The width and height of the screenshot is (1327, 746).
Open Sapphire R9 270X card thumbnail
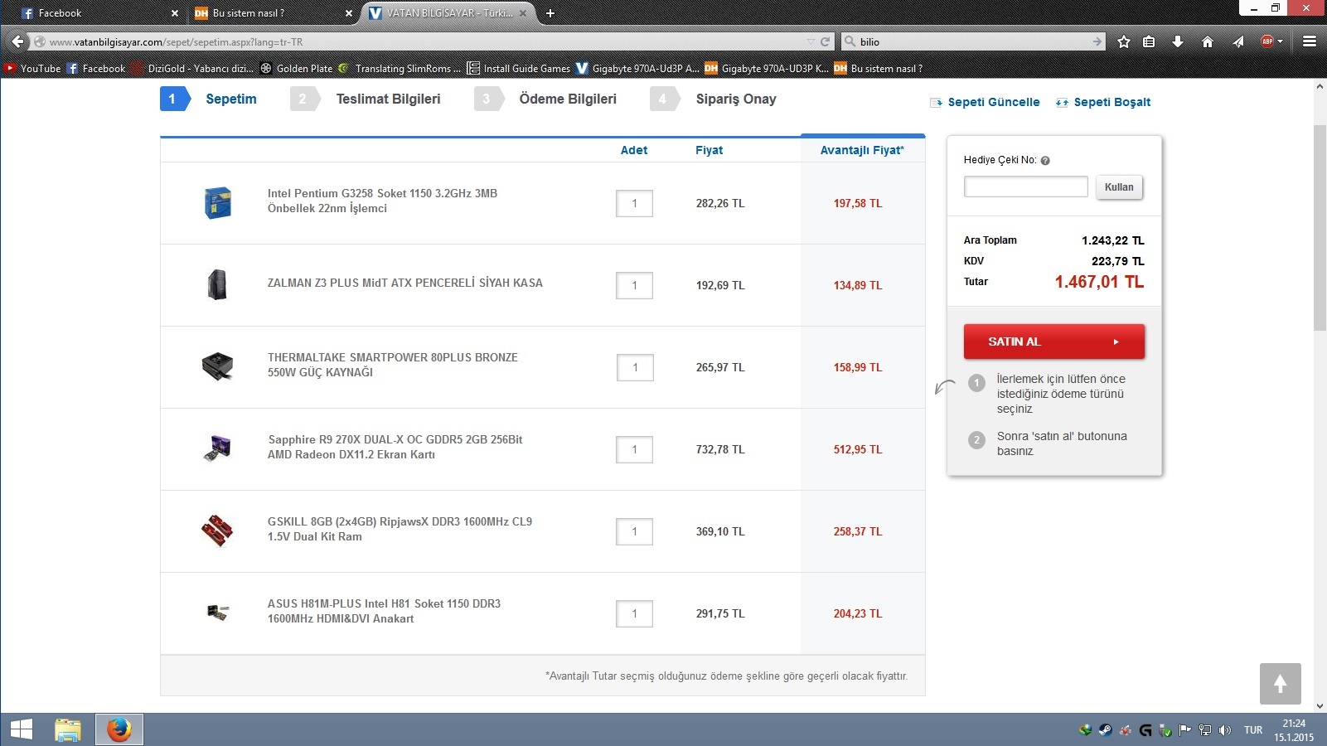pos(217,448)
